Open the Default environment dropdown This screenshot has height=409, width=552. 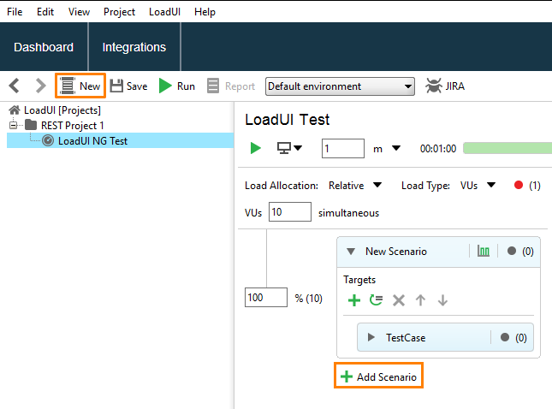(x=340, y=86)
